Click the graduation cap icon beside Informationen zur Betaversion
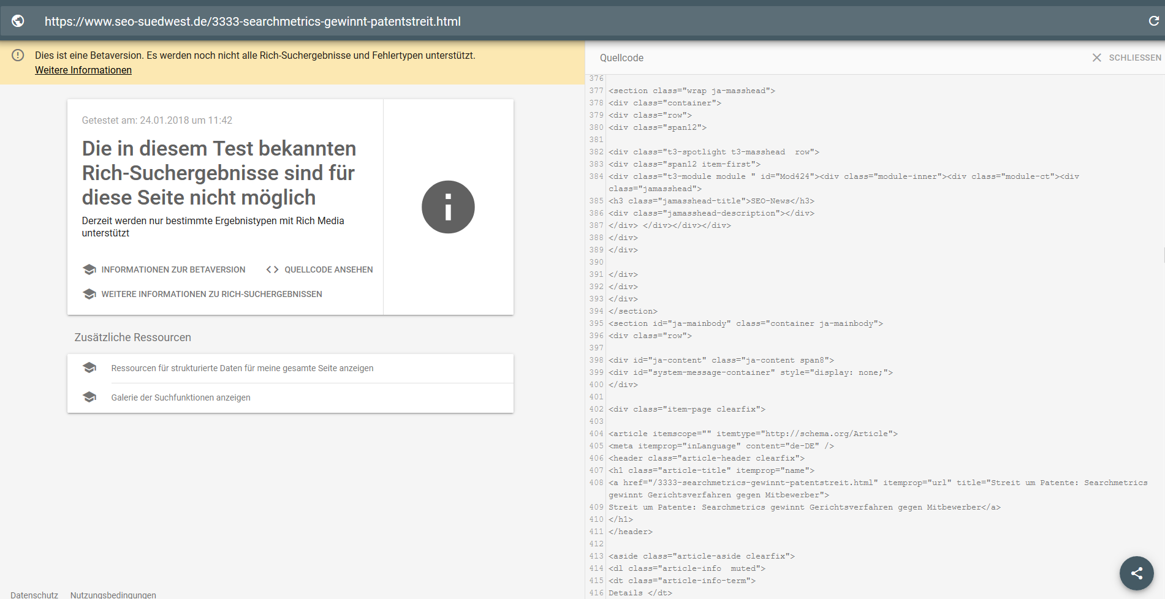1165x599 pixels. pyautogui.click(x=89, y=269)
